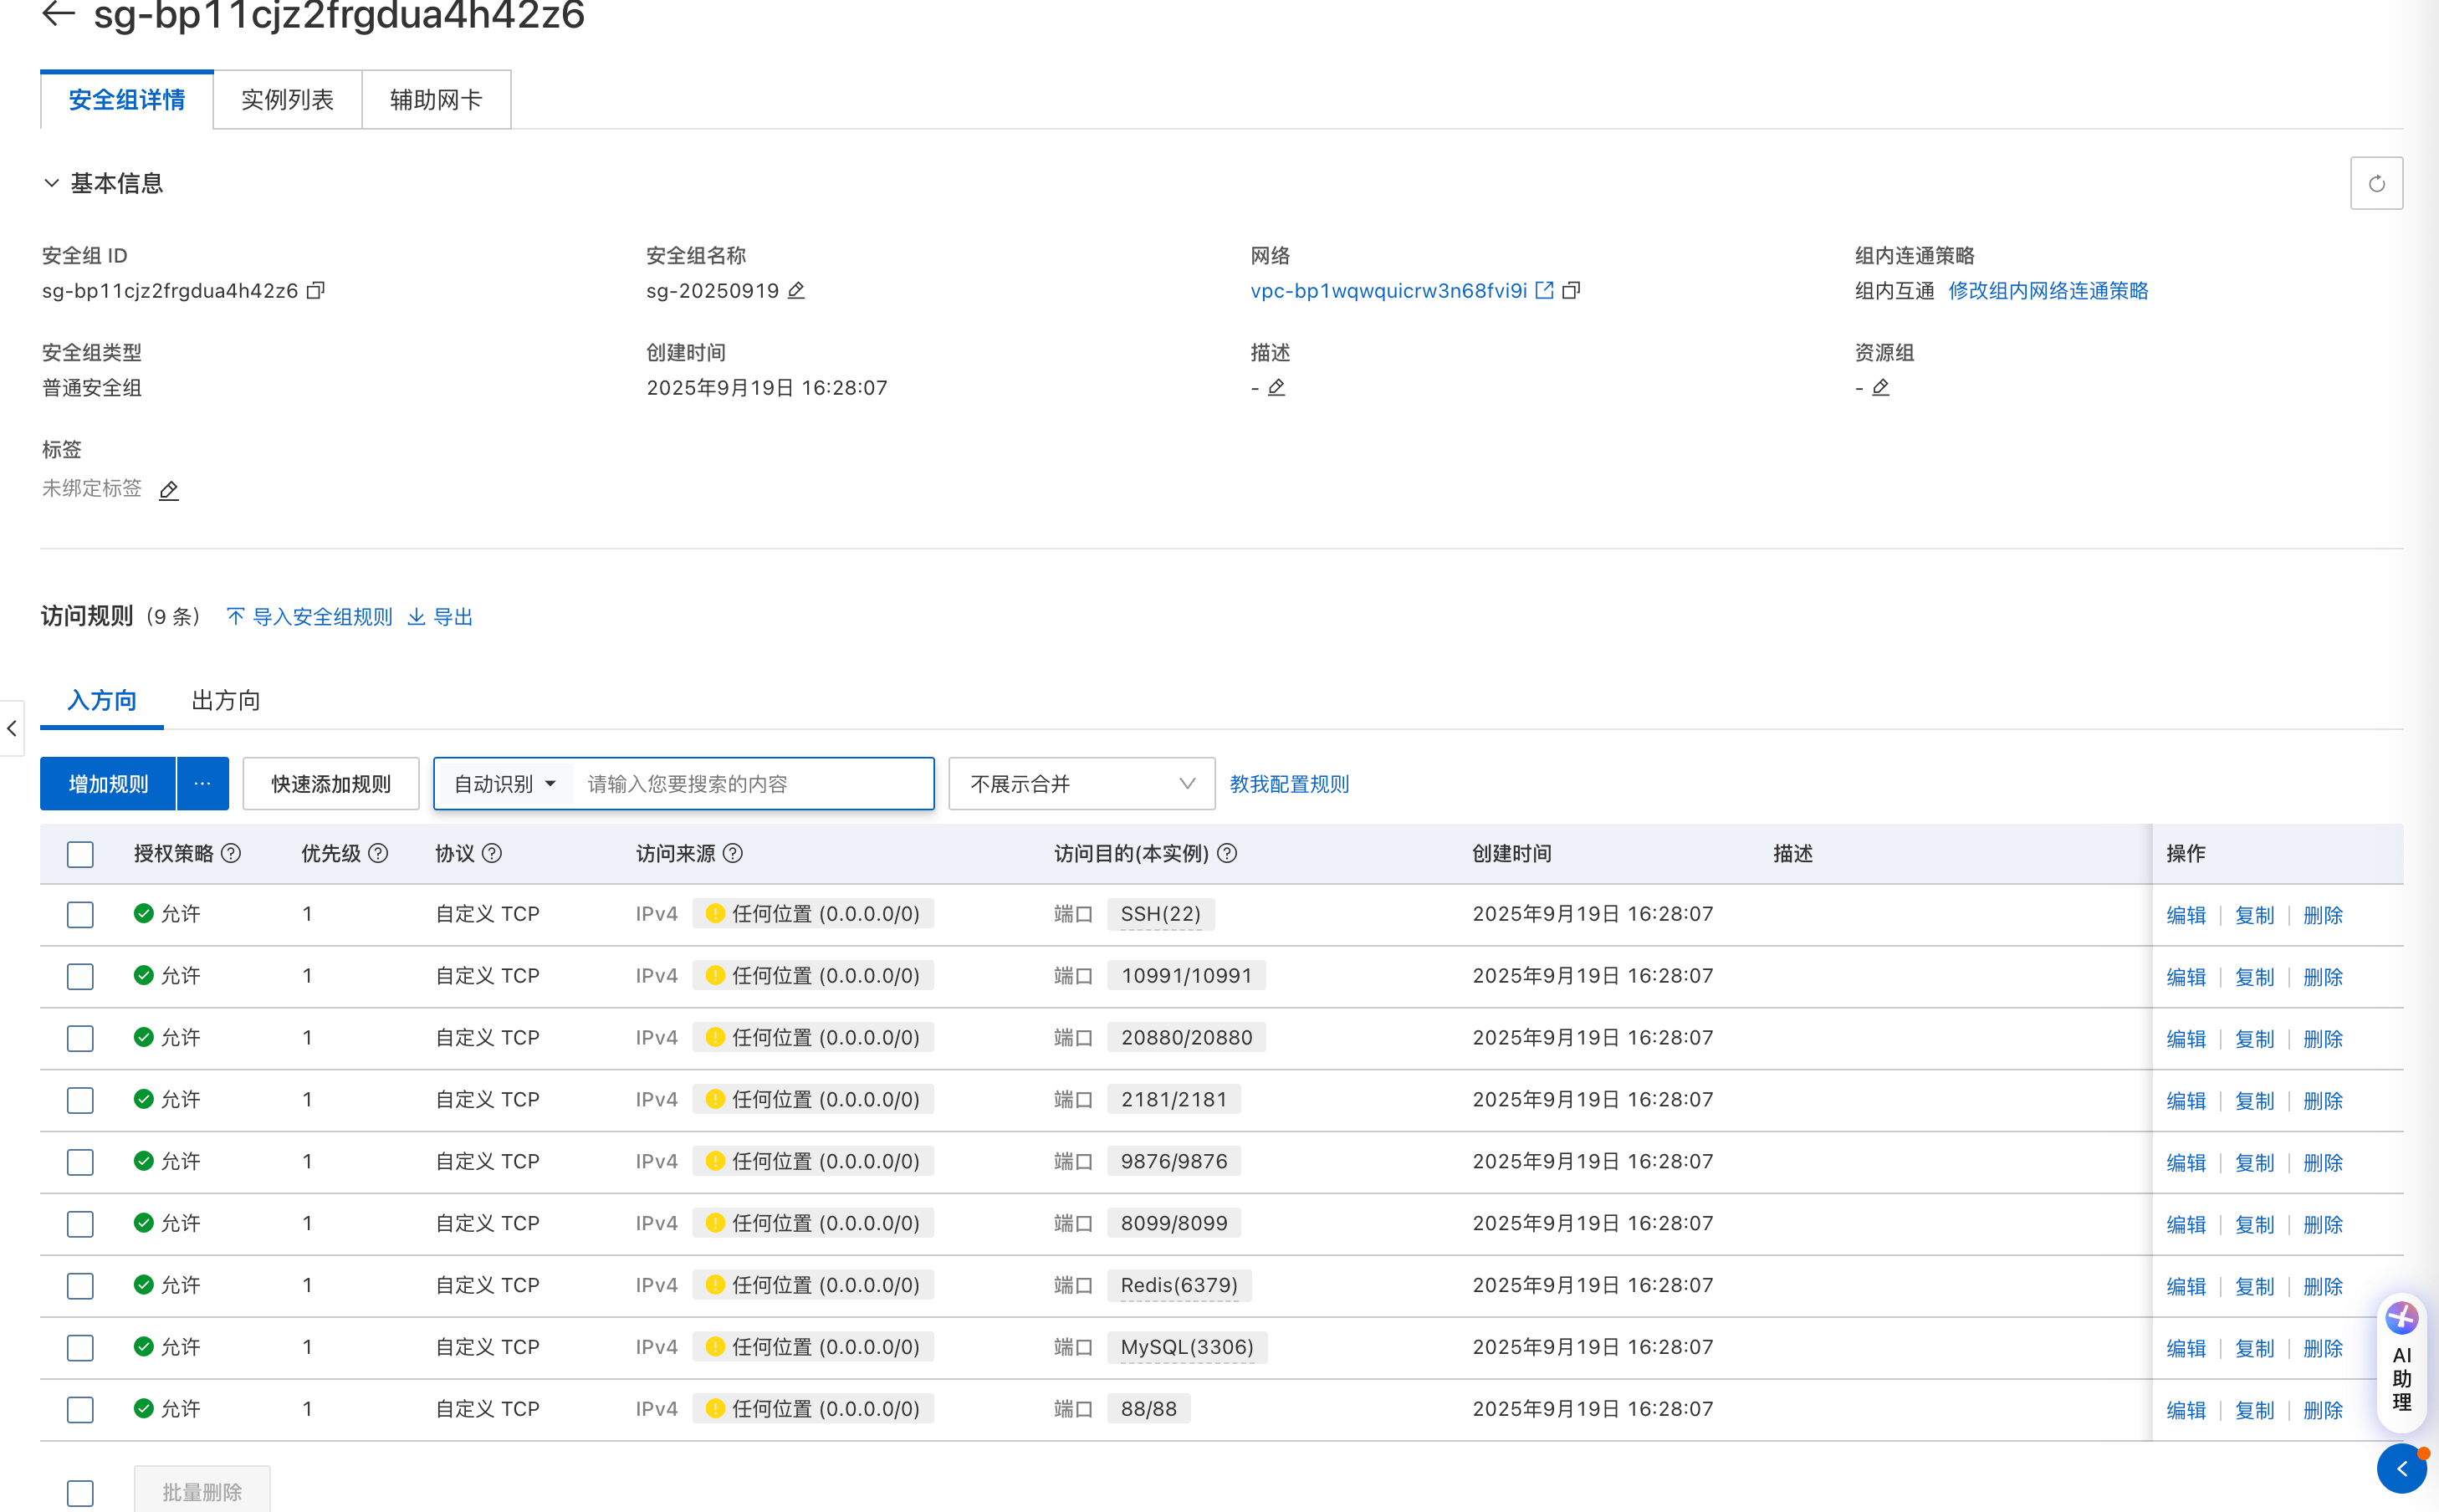
Task: Open the AI assistant floating icon
Action: coord(2401,1318)
